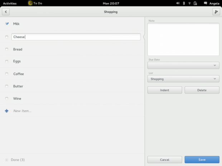Image resolution: width=222 pixels, height=166 pixels.
Task: Tick the Wine checkbox
Action: 7,99
